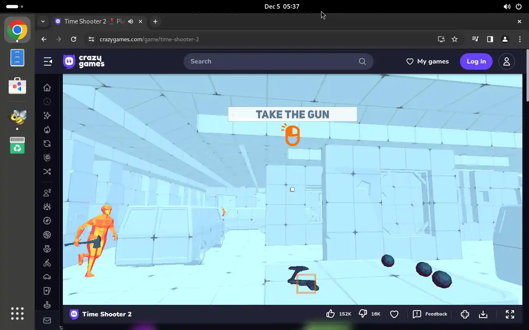Open media controls icon in toolbar
The height and width of the screenshot is (330, 529).
point(475,39)
